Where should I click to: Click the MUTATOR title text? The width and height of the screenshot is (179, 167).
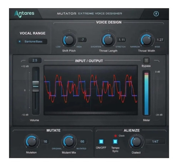tap(67, 14)
